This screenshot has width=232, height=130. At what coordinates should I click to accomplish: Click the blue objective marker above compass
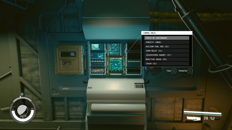(x=22, y=94)
